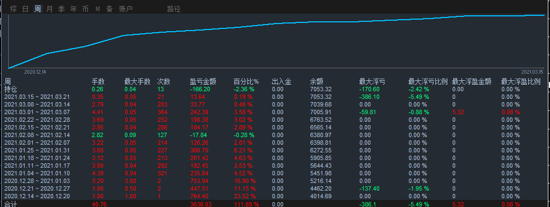Click the 最大浮盈比例 column header
This screenshot has width=550, height=207.
(521, 82)
